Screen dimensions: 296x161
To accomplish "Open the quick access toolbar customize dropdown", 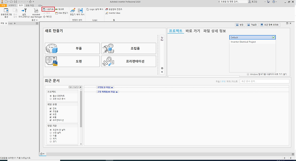I will pyautogui.click(x=34, y=2).
